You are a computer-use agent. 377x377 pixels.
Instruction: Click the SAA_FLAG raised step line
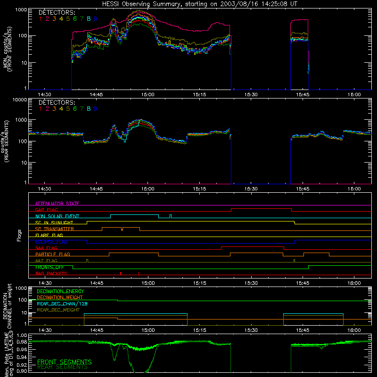click(253, 246)
